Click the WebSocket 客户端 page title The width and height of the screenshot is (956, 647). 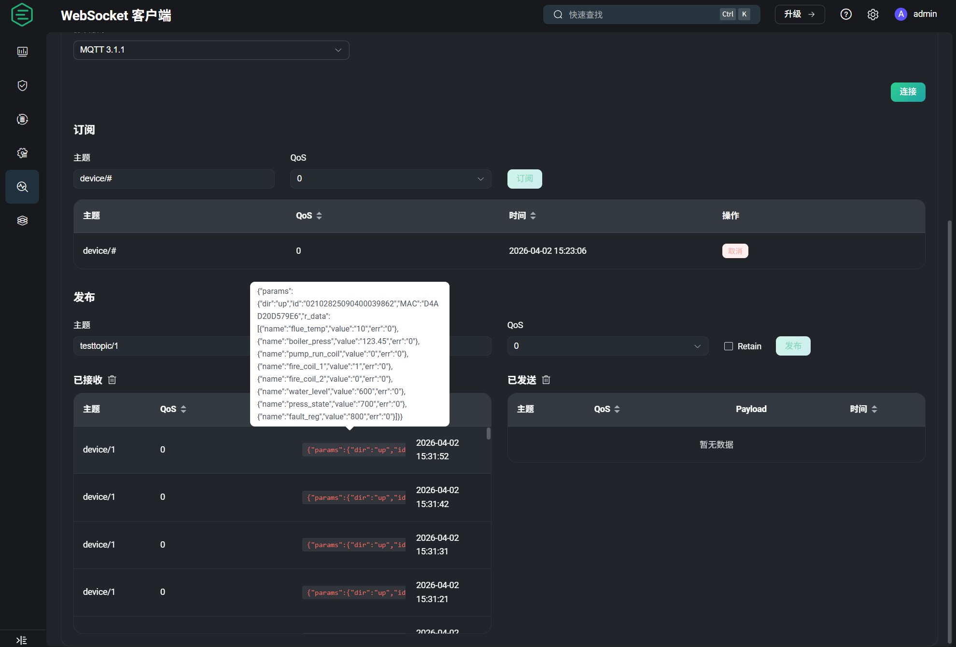116,15
